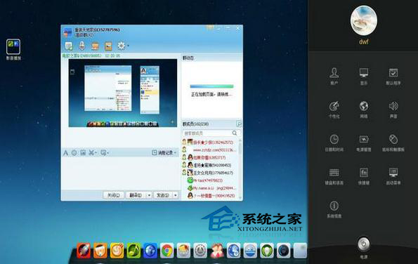
Task: Click the 电源 power button
Action: pos(364,244)
